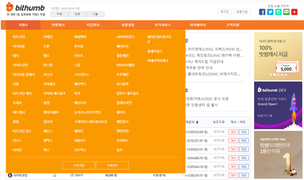Open the 빗썸이 대한민국 1등인 이유 banner
The height and width of the screenshot is (180, 304).
pos(278,155)
